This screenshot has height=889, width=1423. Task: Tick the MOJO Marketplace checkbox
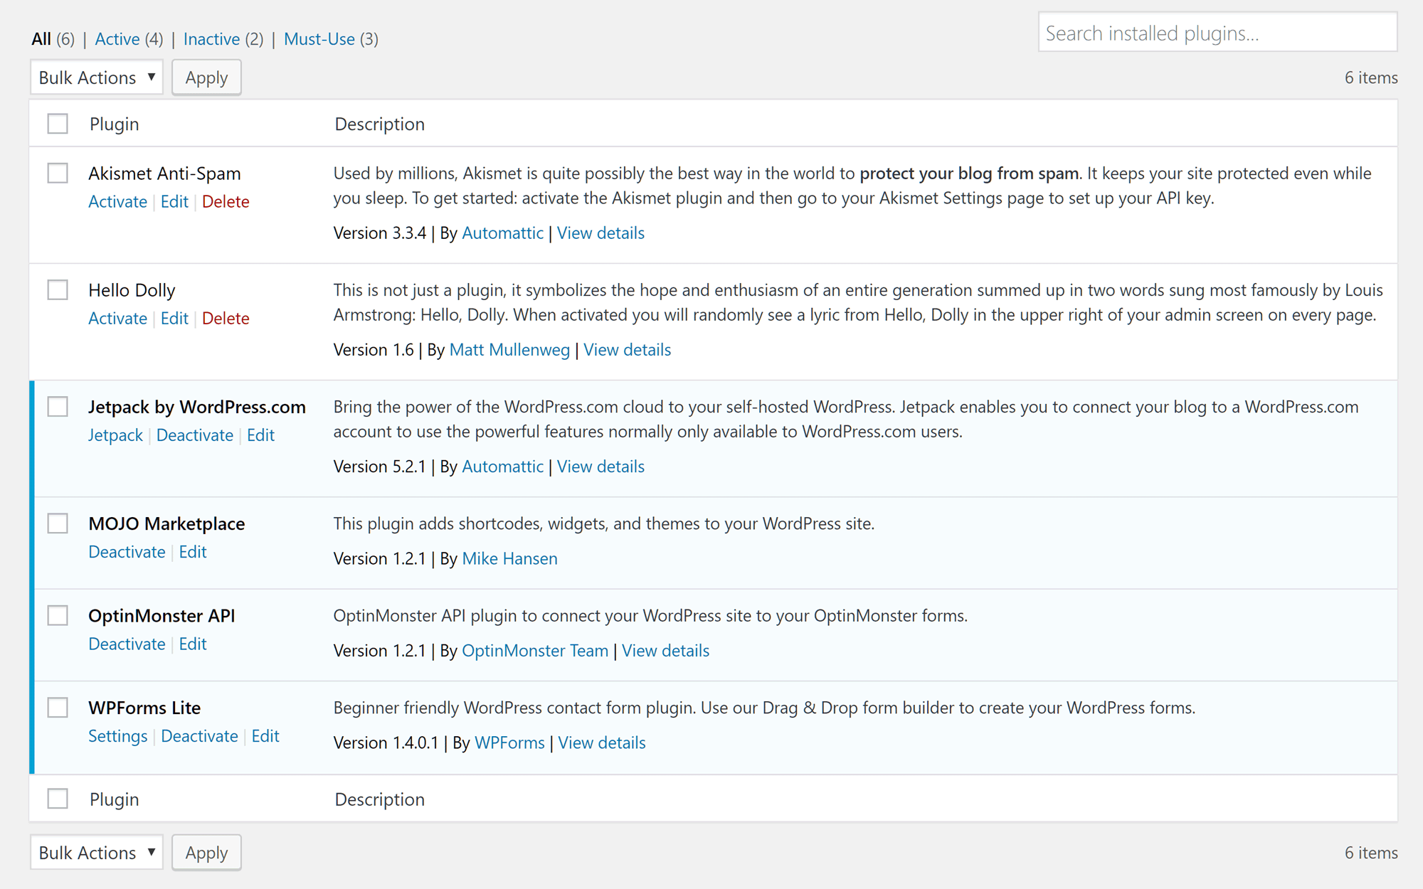coord(58,523)
